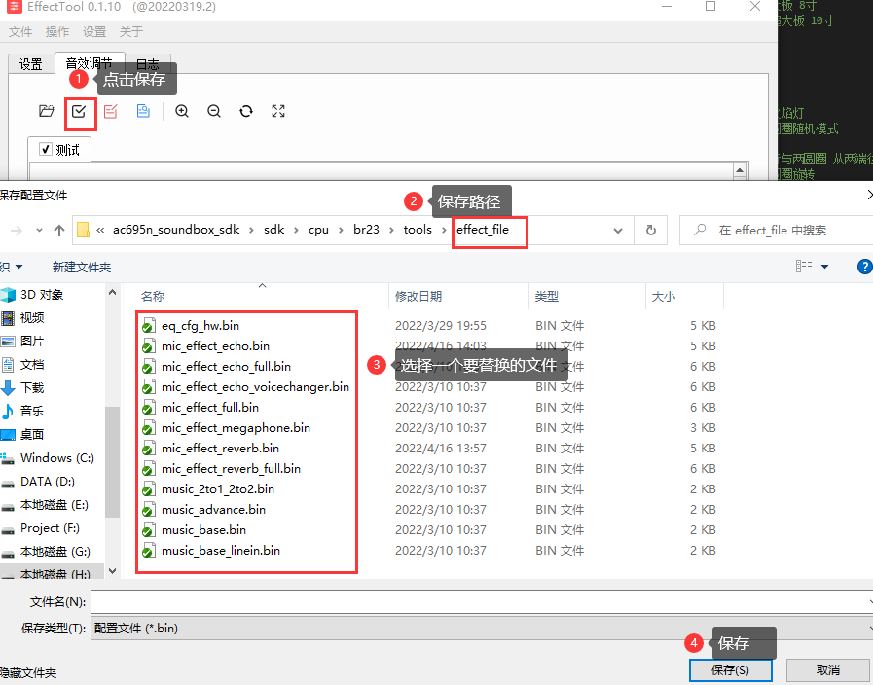
Task: Click the tools folder in the address path
Action: coord(418,230)
